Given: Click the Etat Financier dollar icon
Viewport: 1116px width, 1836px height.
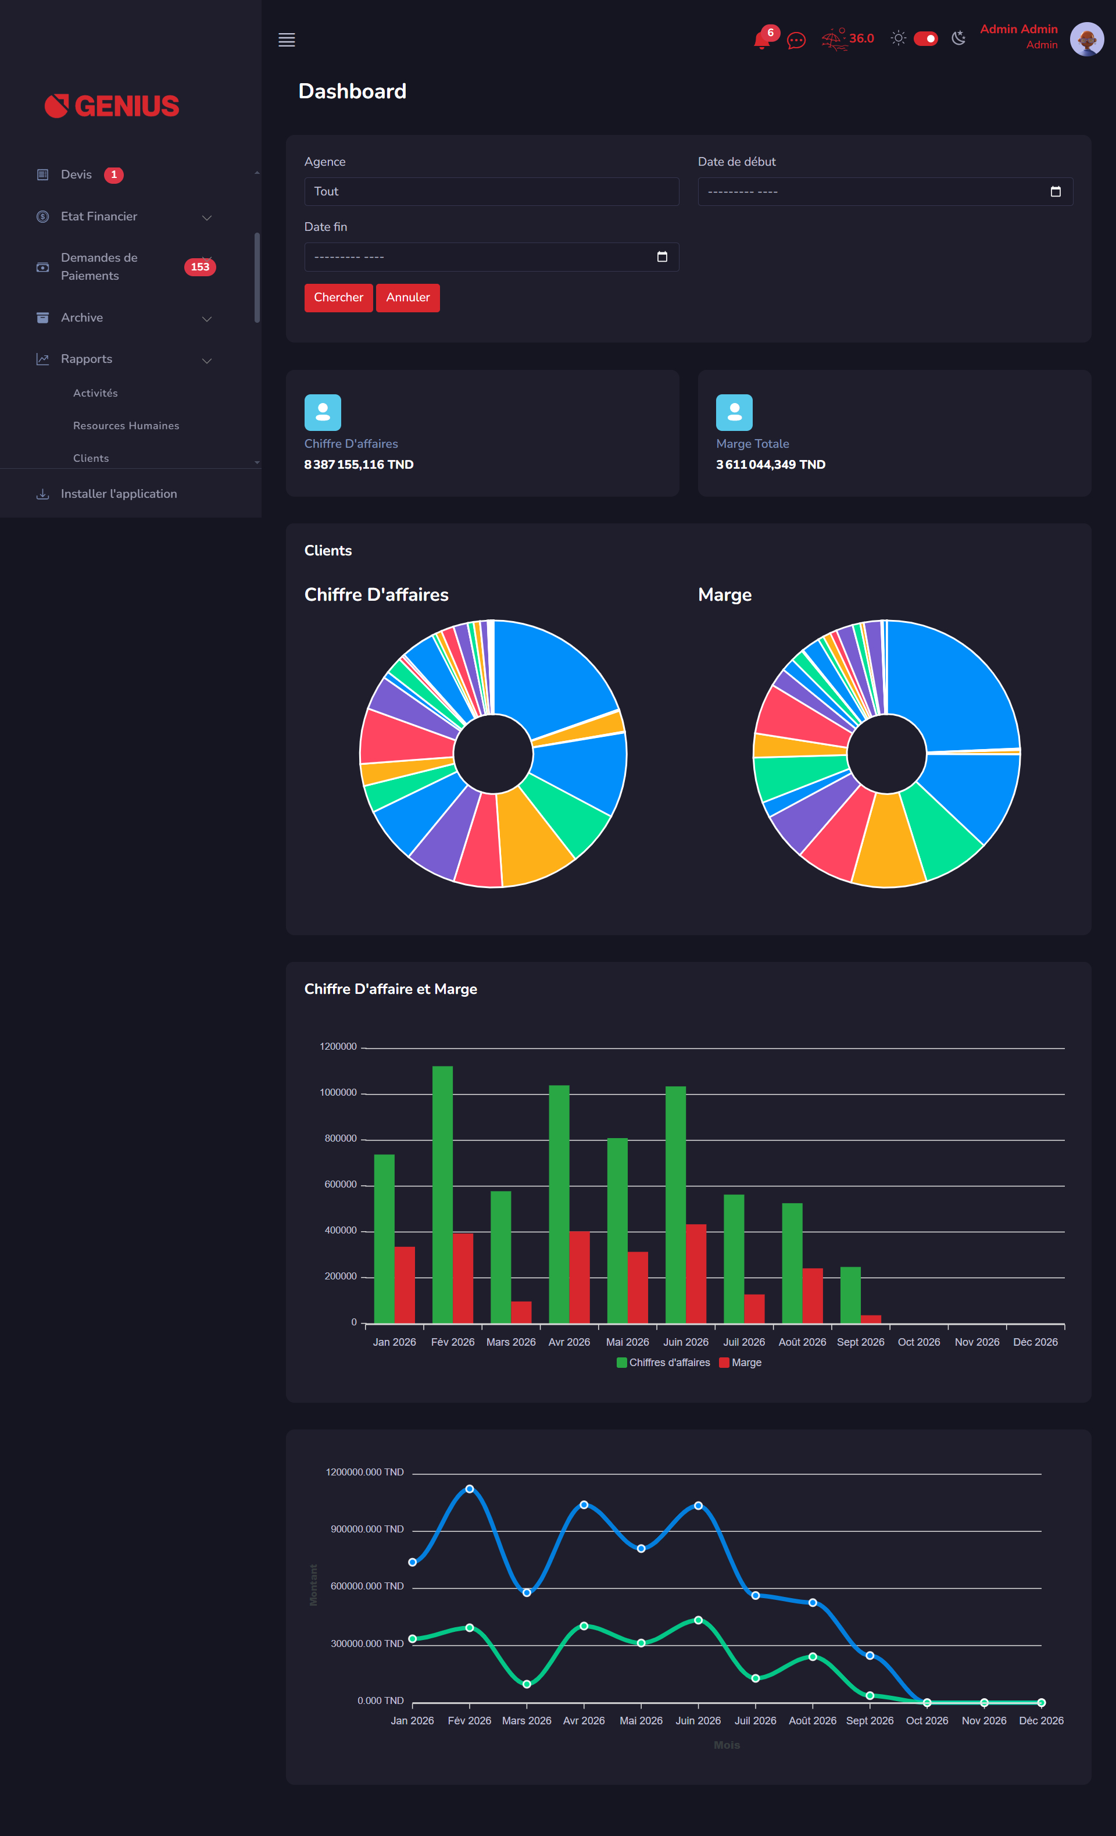Looking at the screenshot, I should [42, 216].
